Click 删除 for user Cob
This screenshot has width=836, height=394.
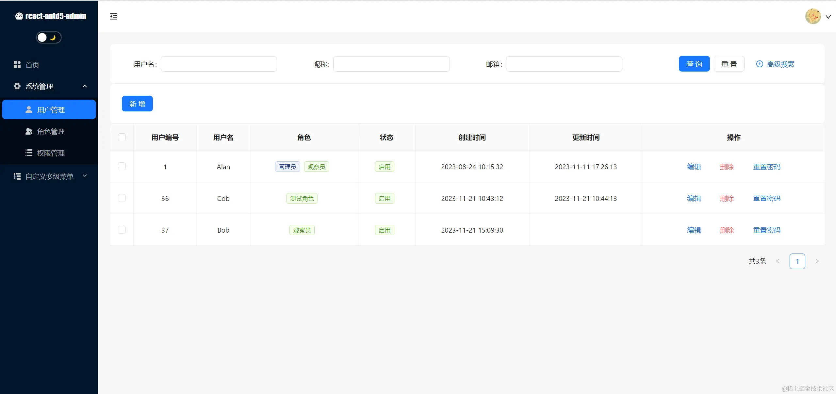coord(727,198)
